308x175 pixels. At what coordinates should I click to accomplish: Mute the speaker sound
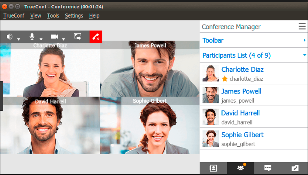point(9,37)
